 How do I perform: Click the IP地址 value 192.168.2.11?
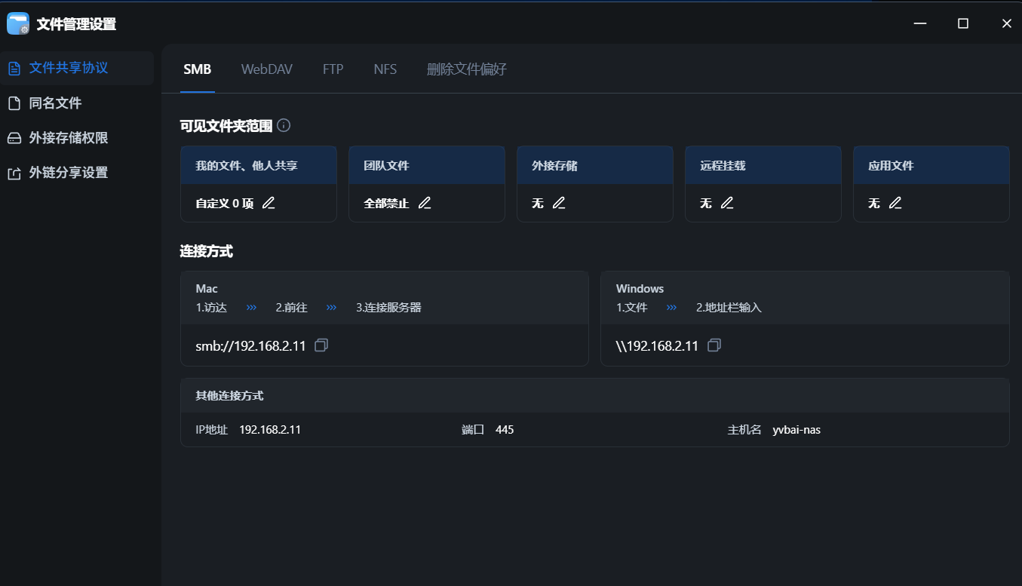270,430
